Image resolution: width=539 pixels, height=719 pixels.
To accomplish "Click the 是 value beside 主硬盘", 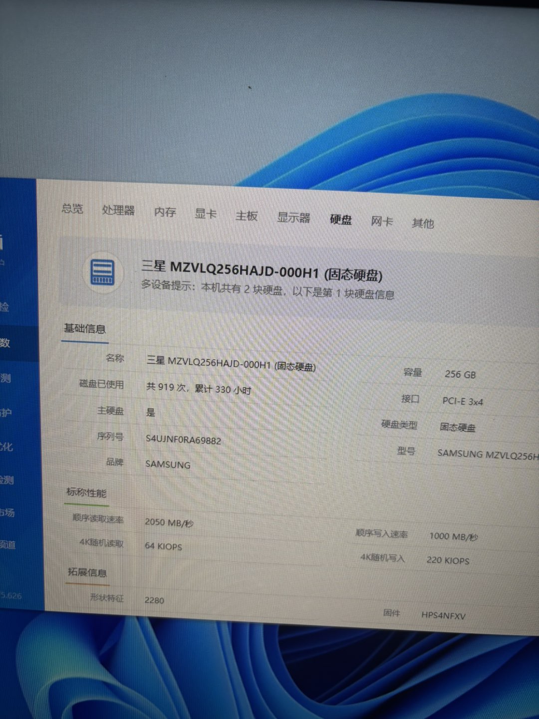I will [151, 412].
